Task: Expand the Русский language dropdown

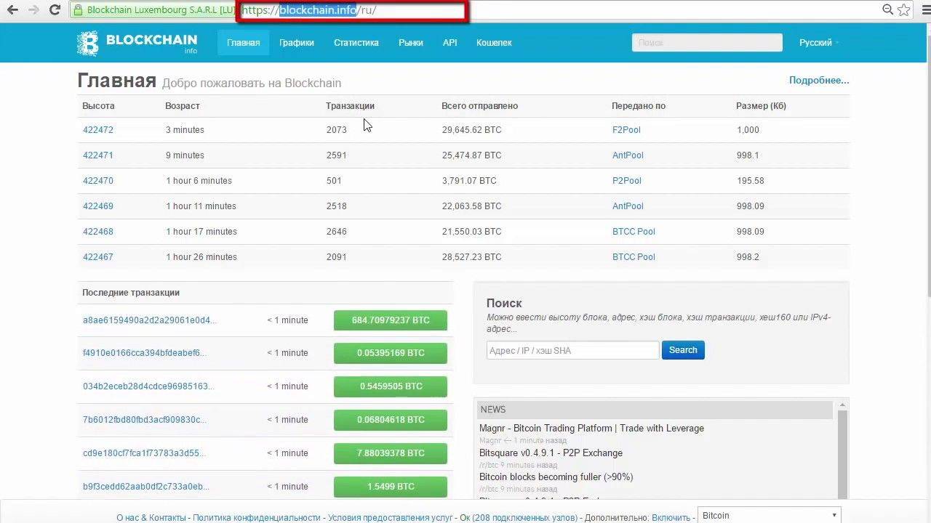Action: [x=819, y=43]
